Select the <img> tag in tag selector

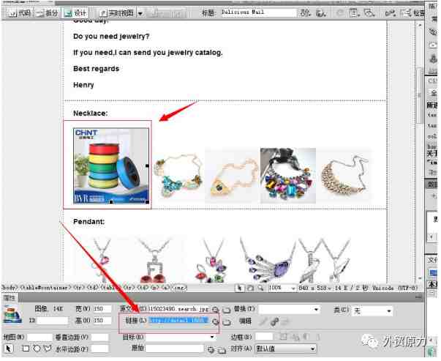pyautogui.click(x=179, y=288)
